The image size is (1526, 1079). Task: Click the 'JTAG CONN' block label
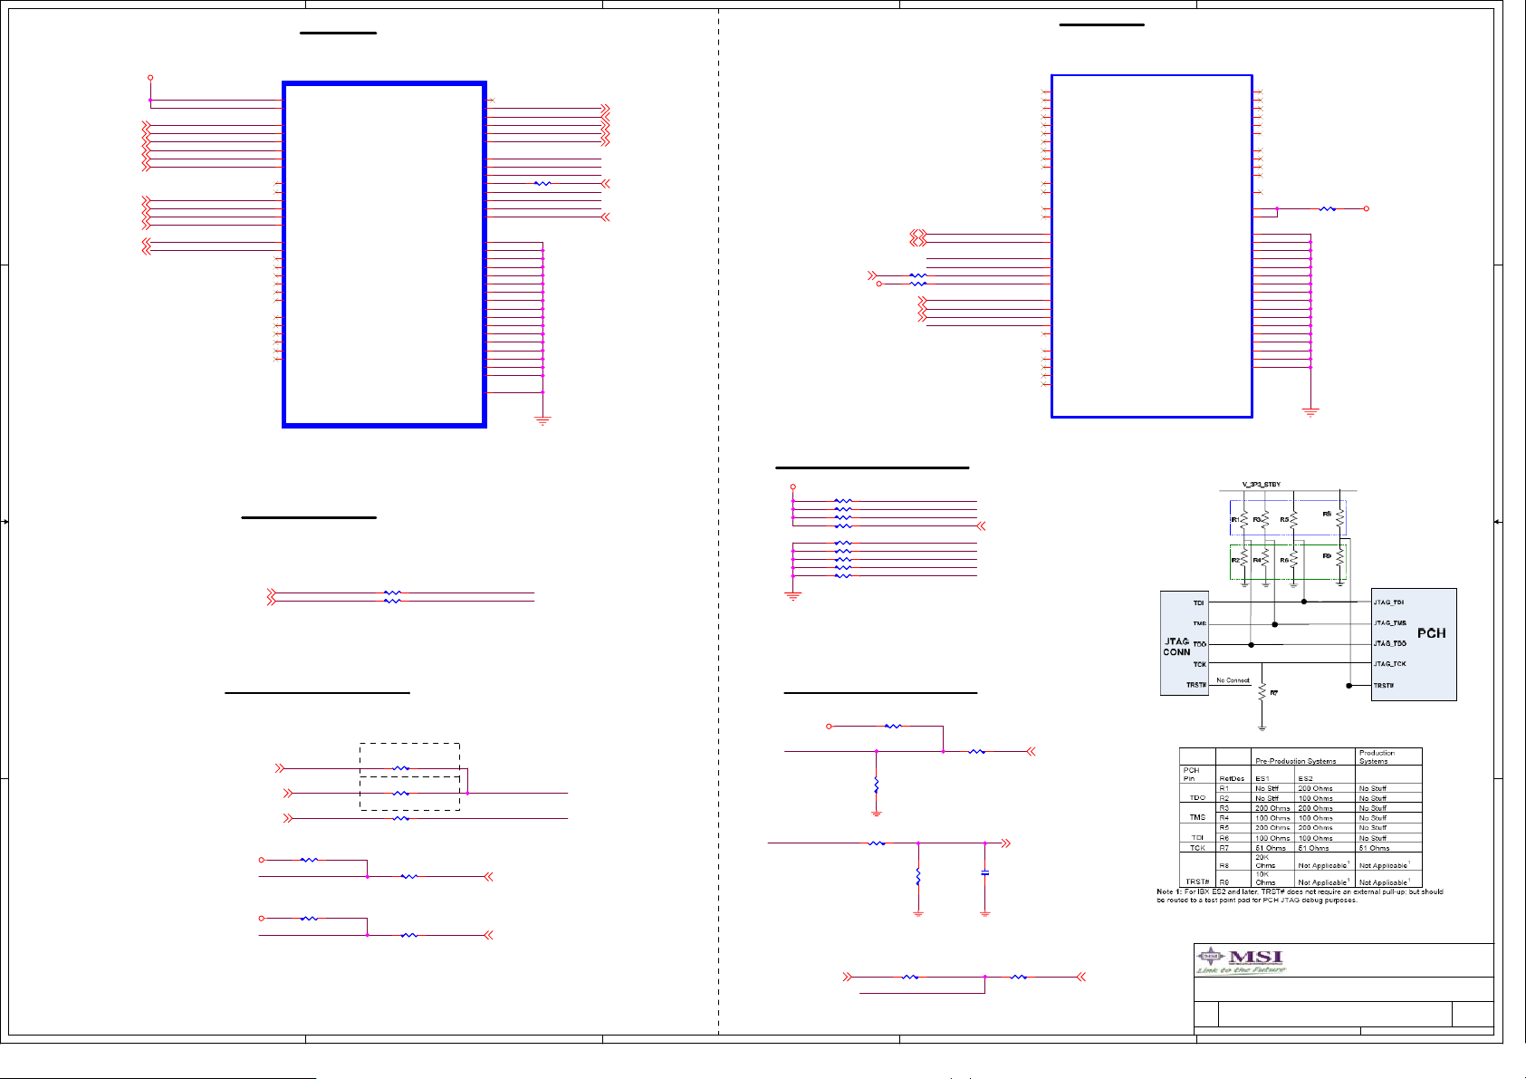click(1176, 647)
